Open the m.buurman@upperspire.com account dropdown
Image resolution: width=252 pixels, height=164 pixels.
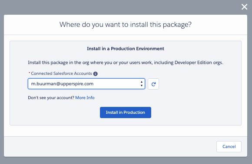click(x=86, y=84)
